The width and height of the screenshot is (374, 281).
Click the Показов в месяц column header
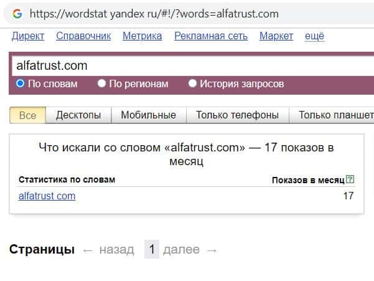click(x=308, y=180)
